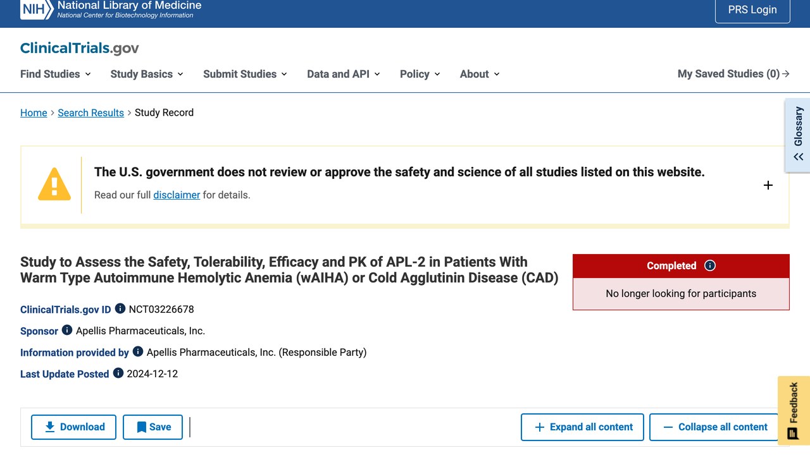Open the Glossary side panel

coord(798,135)
